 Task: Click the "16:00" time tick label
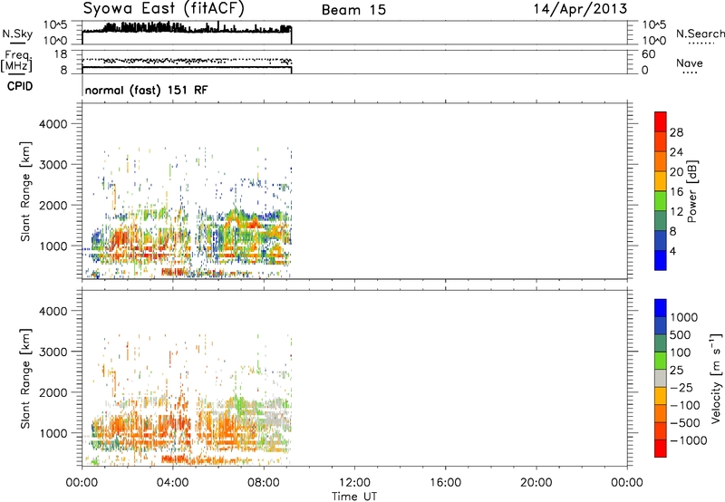[x=445, y=483]
